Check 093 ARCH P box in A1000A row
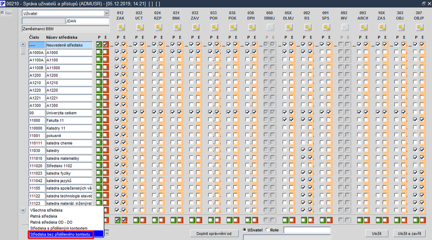 click(x=359, y=52)
